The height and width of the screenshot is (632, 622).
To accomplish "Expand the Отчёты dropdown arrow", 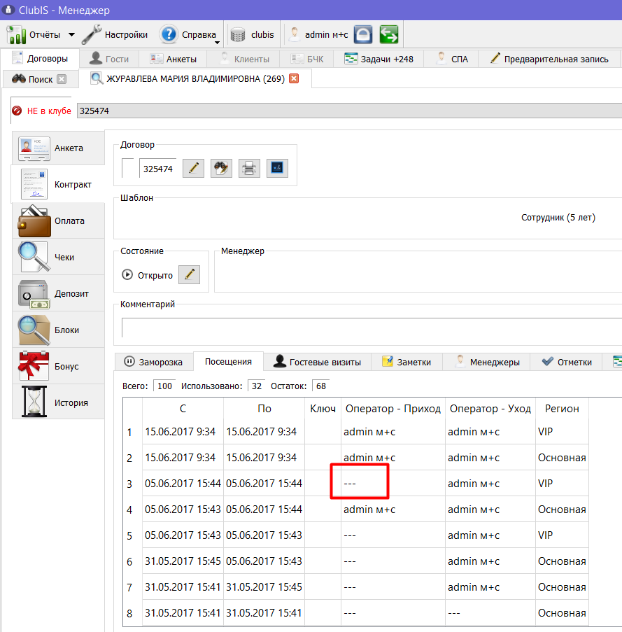I will [71, 35].
